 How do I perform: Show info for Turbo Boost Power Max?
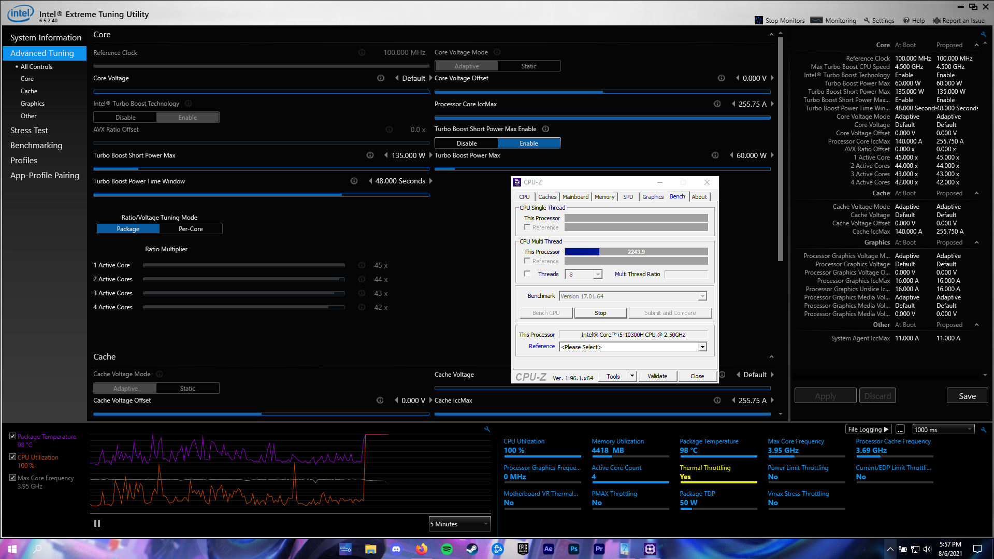pos(715,155)
